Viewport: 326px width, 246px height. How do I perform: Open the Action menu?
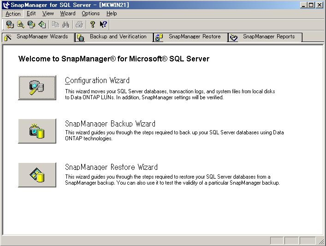tap(13, 14)
